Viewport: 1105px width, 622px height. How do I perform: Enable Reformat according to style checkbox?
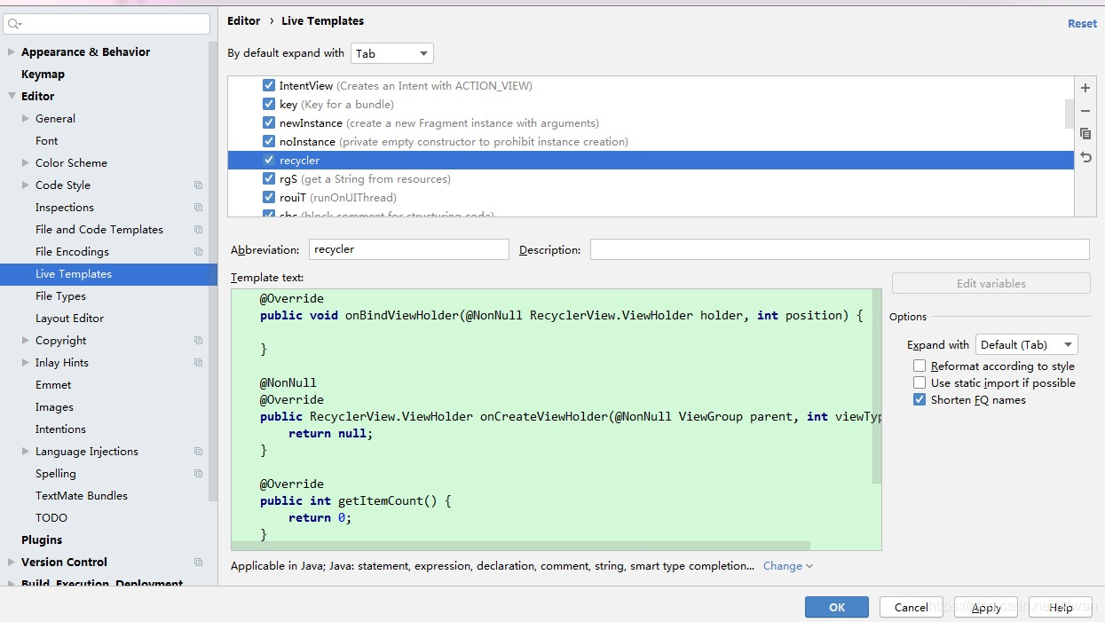coord(920,366)
